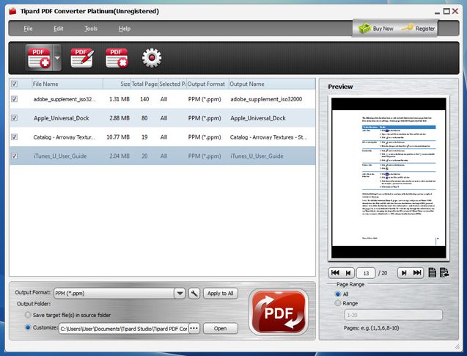Click output name adobe_supplement_iso32000
The height and width of the screenshot is (356, 467).
pos(266,99)
